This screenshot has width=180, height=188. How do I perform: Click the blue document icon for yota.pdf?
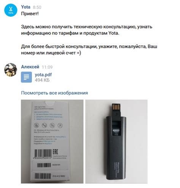click(x=26, y=77)
